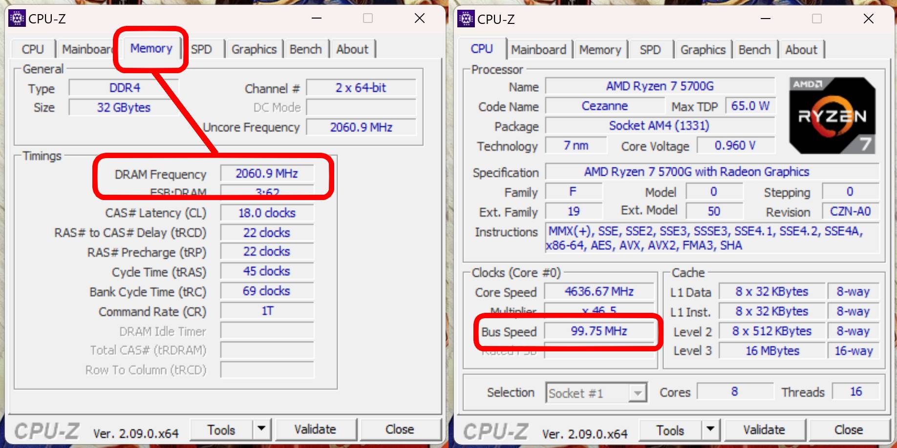This screenshot has width=897, height=448.
Task: Click DRAM Frequency value 2060.9 MHz
Action: click(x=267, y=174)
